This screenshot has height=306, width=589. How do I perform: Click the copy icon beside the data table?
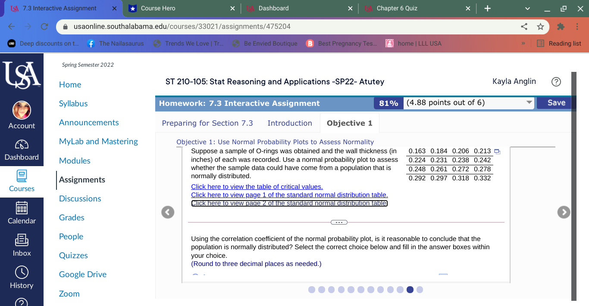[497, 151]
